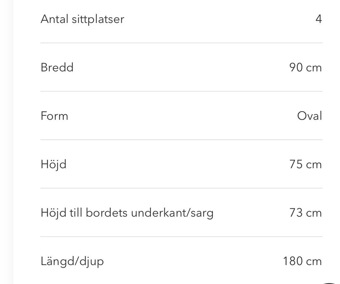The height and width of the screenshot is (284, 340).
Task: Select the 'Bredd' specification label
Action: pyautogui.click(x=57, y=67)
